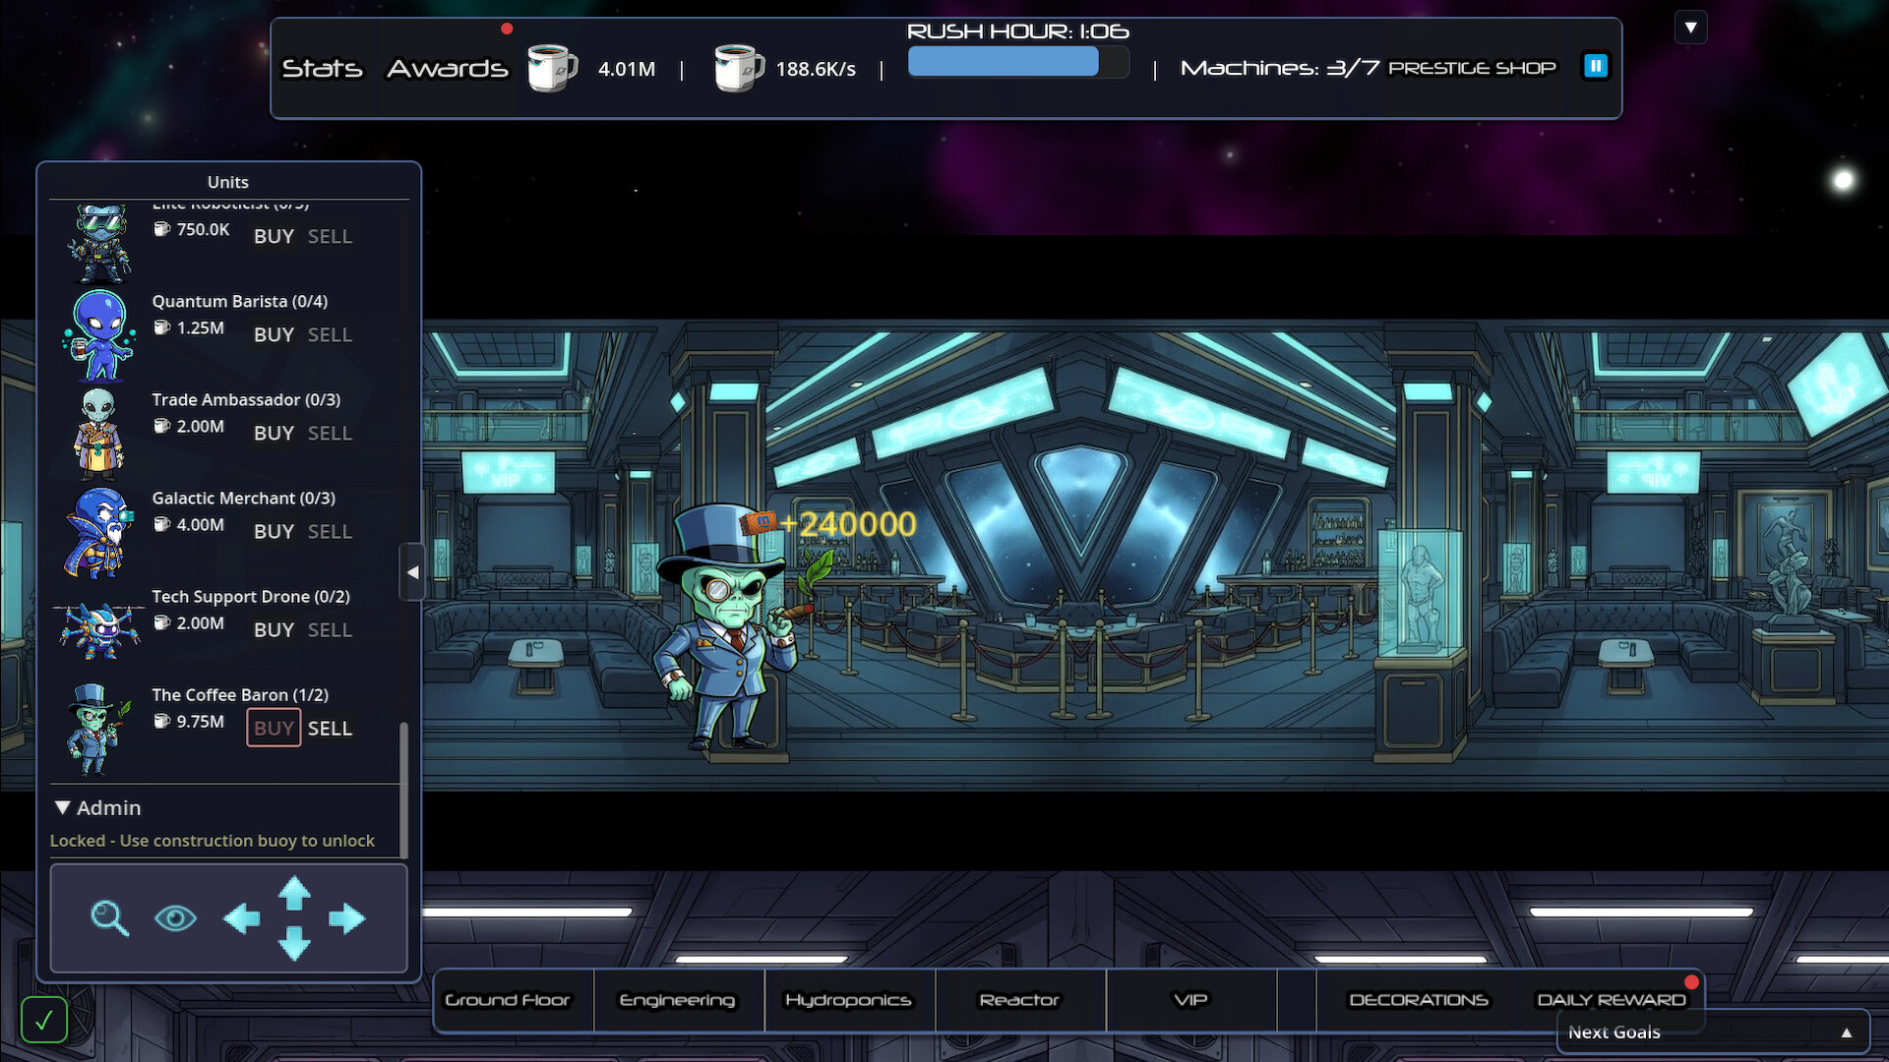Click the left camera pan arrow

click(244, 917)
